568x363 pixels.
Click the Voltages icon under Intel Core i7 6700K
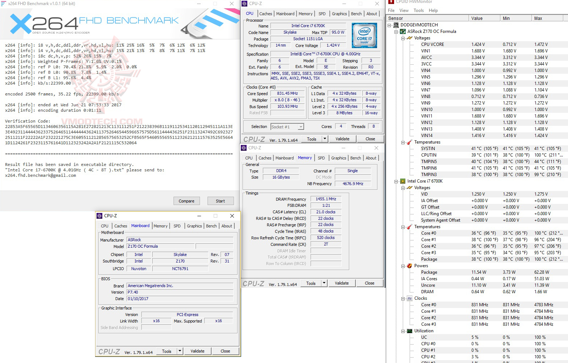click(410, 188)
